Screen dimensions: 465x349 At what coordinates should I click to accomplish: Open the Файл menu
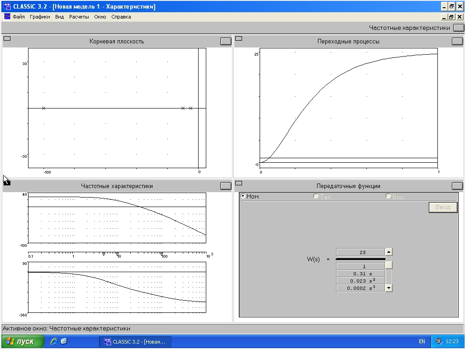click(19, 17)
